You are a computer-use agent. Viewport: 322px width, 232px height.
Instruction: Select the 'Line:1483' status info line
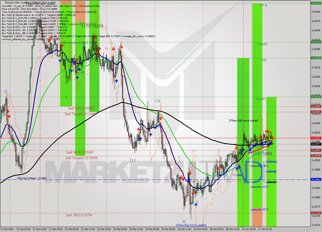[50, 6]
